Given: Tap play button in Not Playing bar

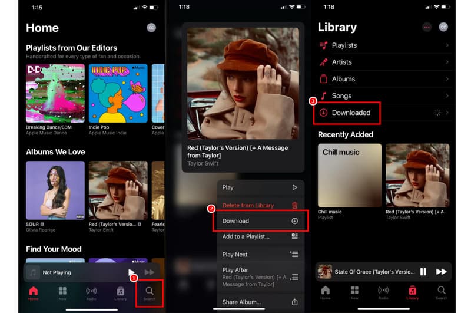Looking at the screenshot, I should coord(131,272).
